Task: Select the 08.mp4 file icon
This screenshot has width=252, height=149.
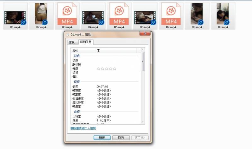Action: [x=197, y=15]
